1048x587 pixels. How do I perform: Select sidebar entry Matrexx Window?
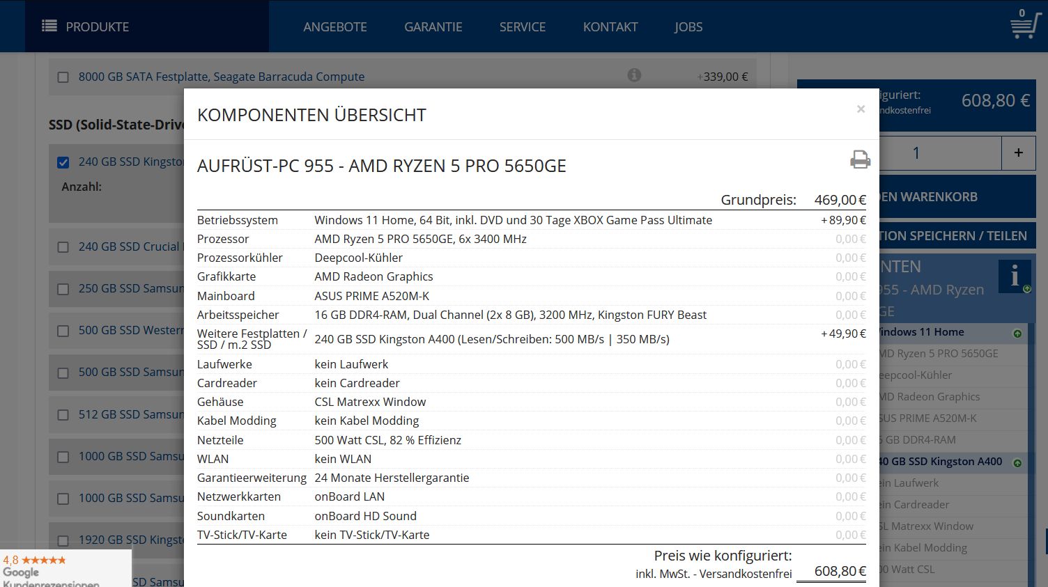(953, 526)
